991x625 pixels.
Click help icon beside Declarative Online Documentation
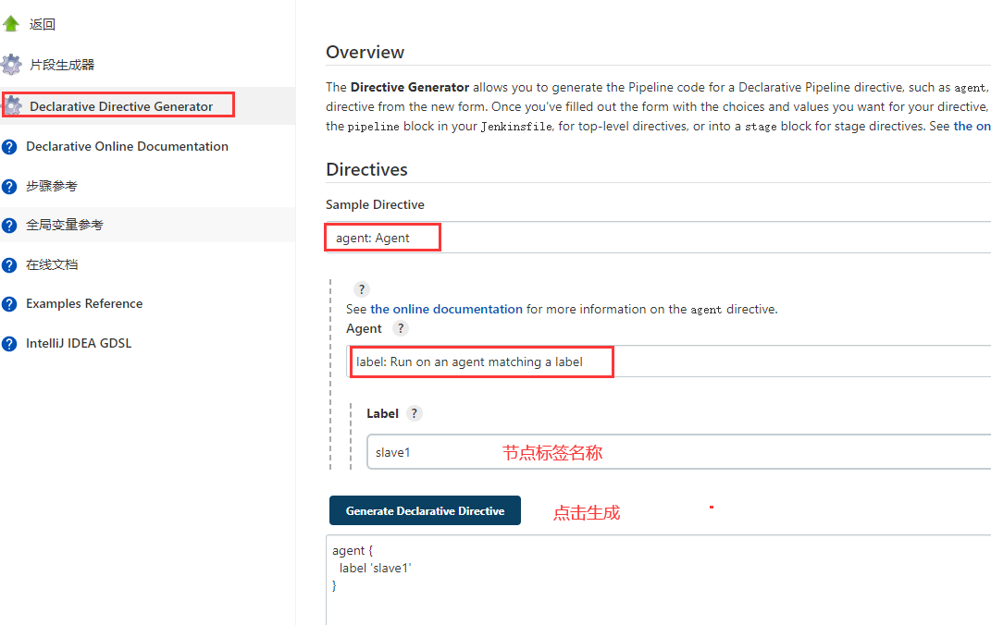[9, 146]
